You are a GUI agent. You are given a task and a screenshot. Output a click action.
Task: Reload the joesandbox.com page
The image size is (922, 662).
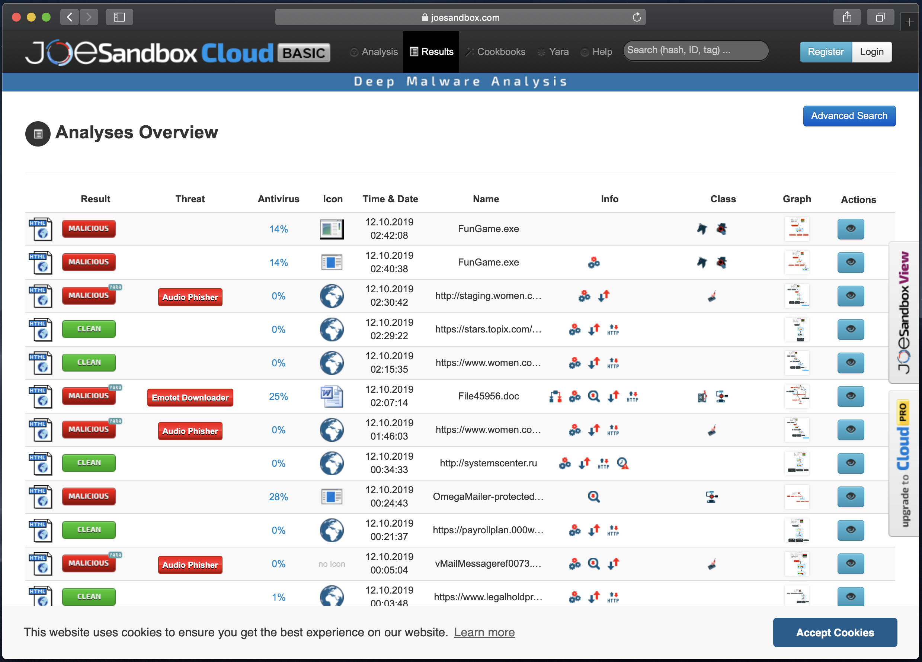coord(637,17)
